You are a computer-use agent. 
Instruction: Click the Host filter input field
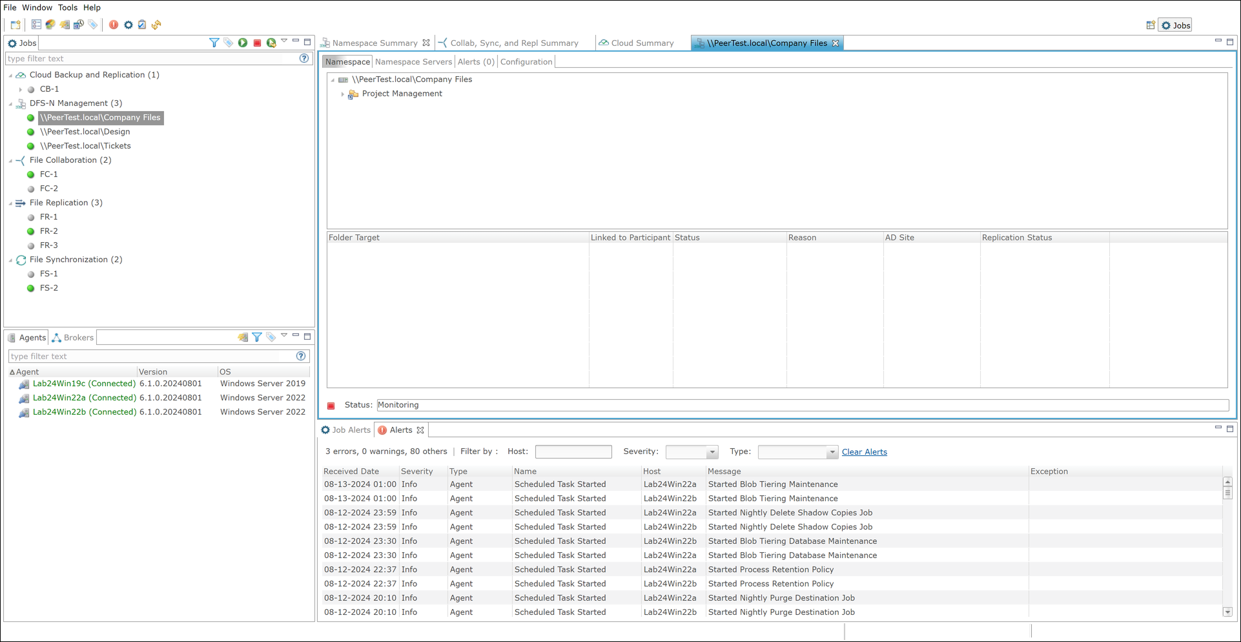(x=573, y=452)
